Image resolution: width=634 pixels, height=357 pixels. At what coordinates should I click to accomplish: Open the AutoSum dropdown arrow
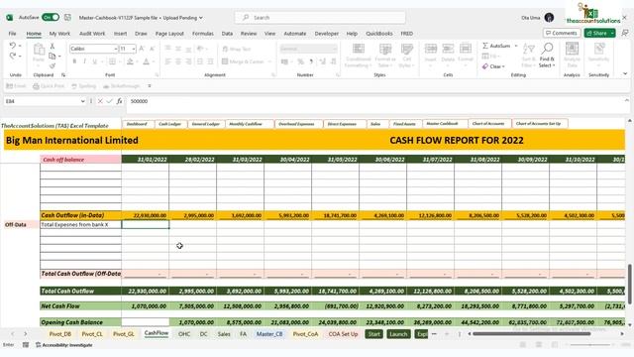click(516, 46)
